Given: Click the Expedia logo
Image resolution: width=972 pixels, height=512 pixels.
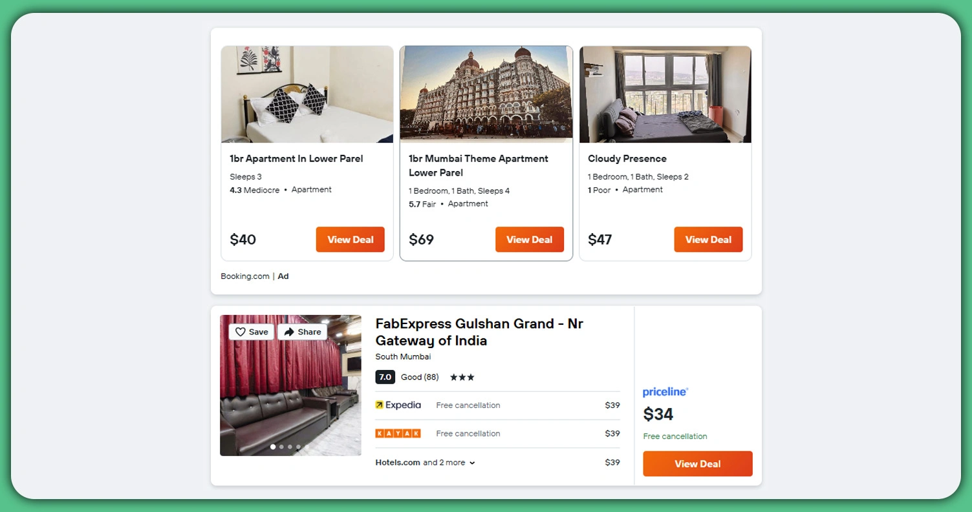Looking at the screenshot, I should tap(398, 405).
